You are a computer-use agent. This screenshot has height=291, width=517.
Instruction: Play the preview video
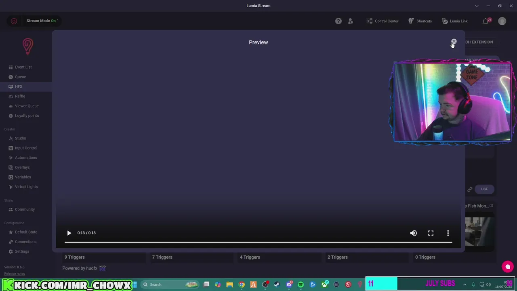pyautogui.click(x=69, y=233)
